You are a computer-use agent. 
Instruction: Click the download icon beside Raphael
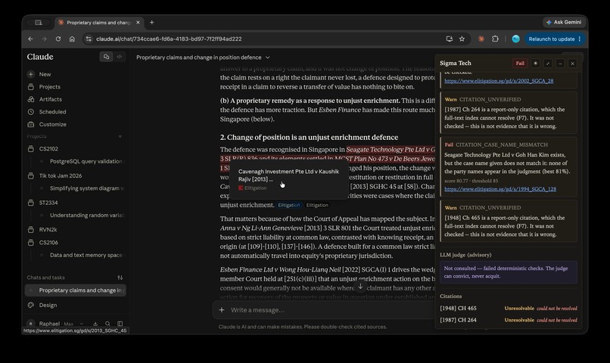pyautogui.click(x=95, y=324)
